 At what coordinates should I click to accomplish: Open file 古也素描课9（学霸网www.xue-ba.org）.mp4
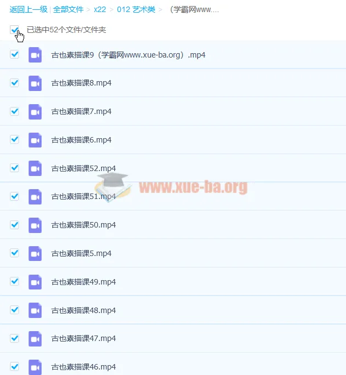[128, 55]
